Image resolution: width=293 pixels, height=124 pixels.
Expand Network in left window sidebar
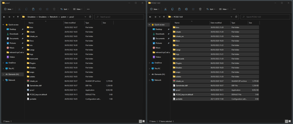(x=3, y=80)
